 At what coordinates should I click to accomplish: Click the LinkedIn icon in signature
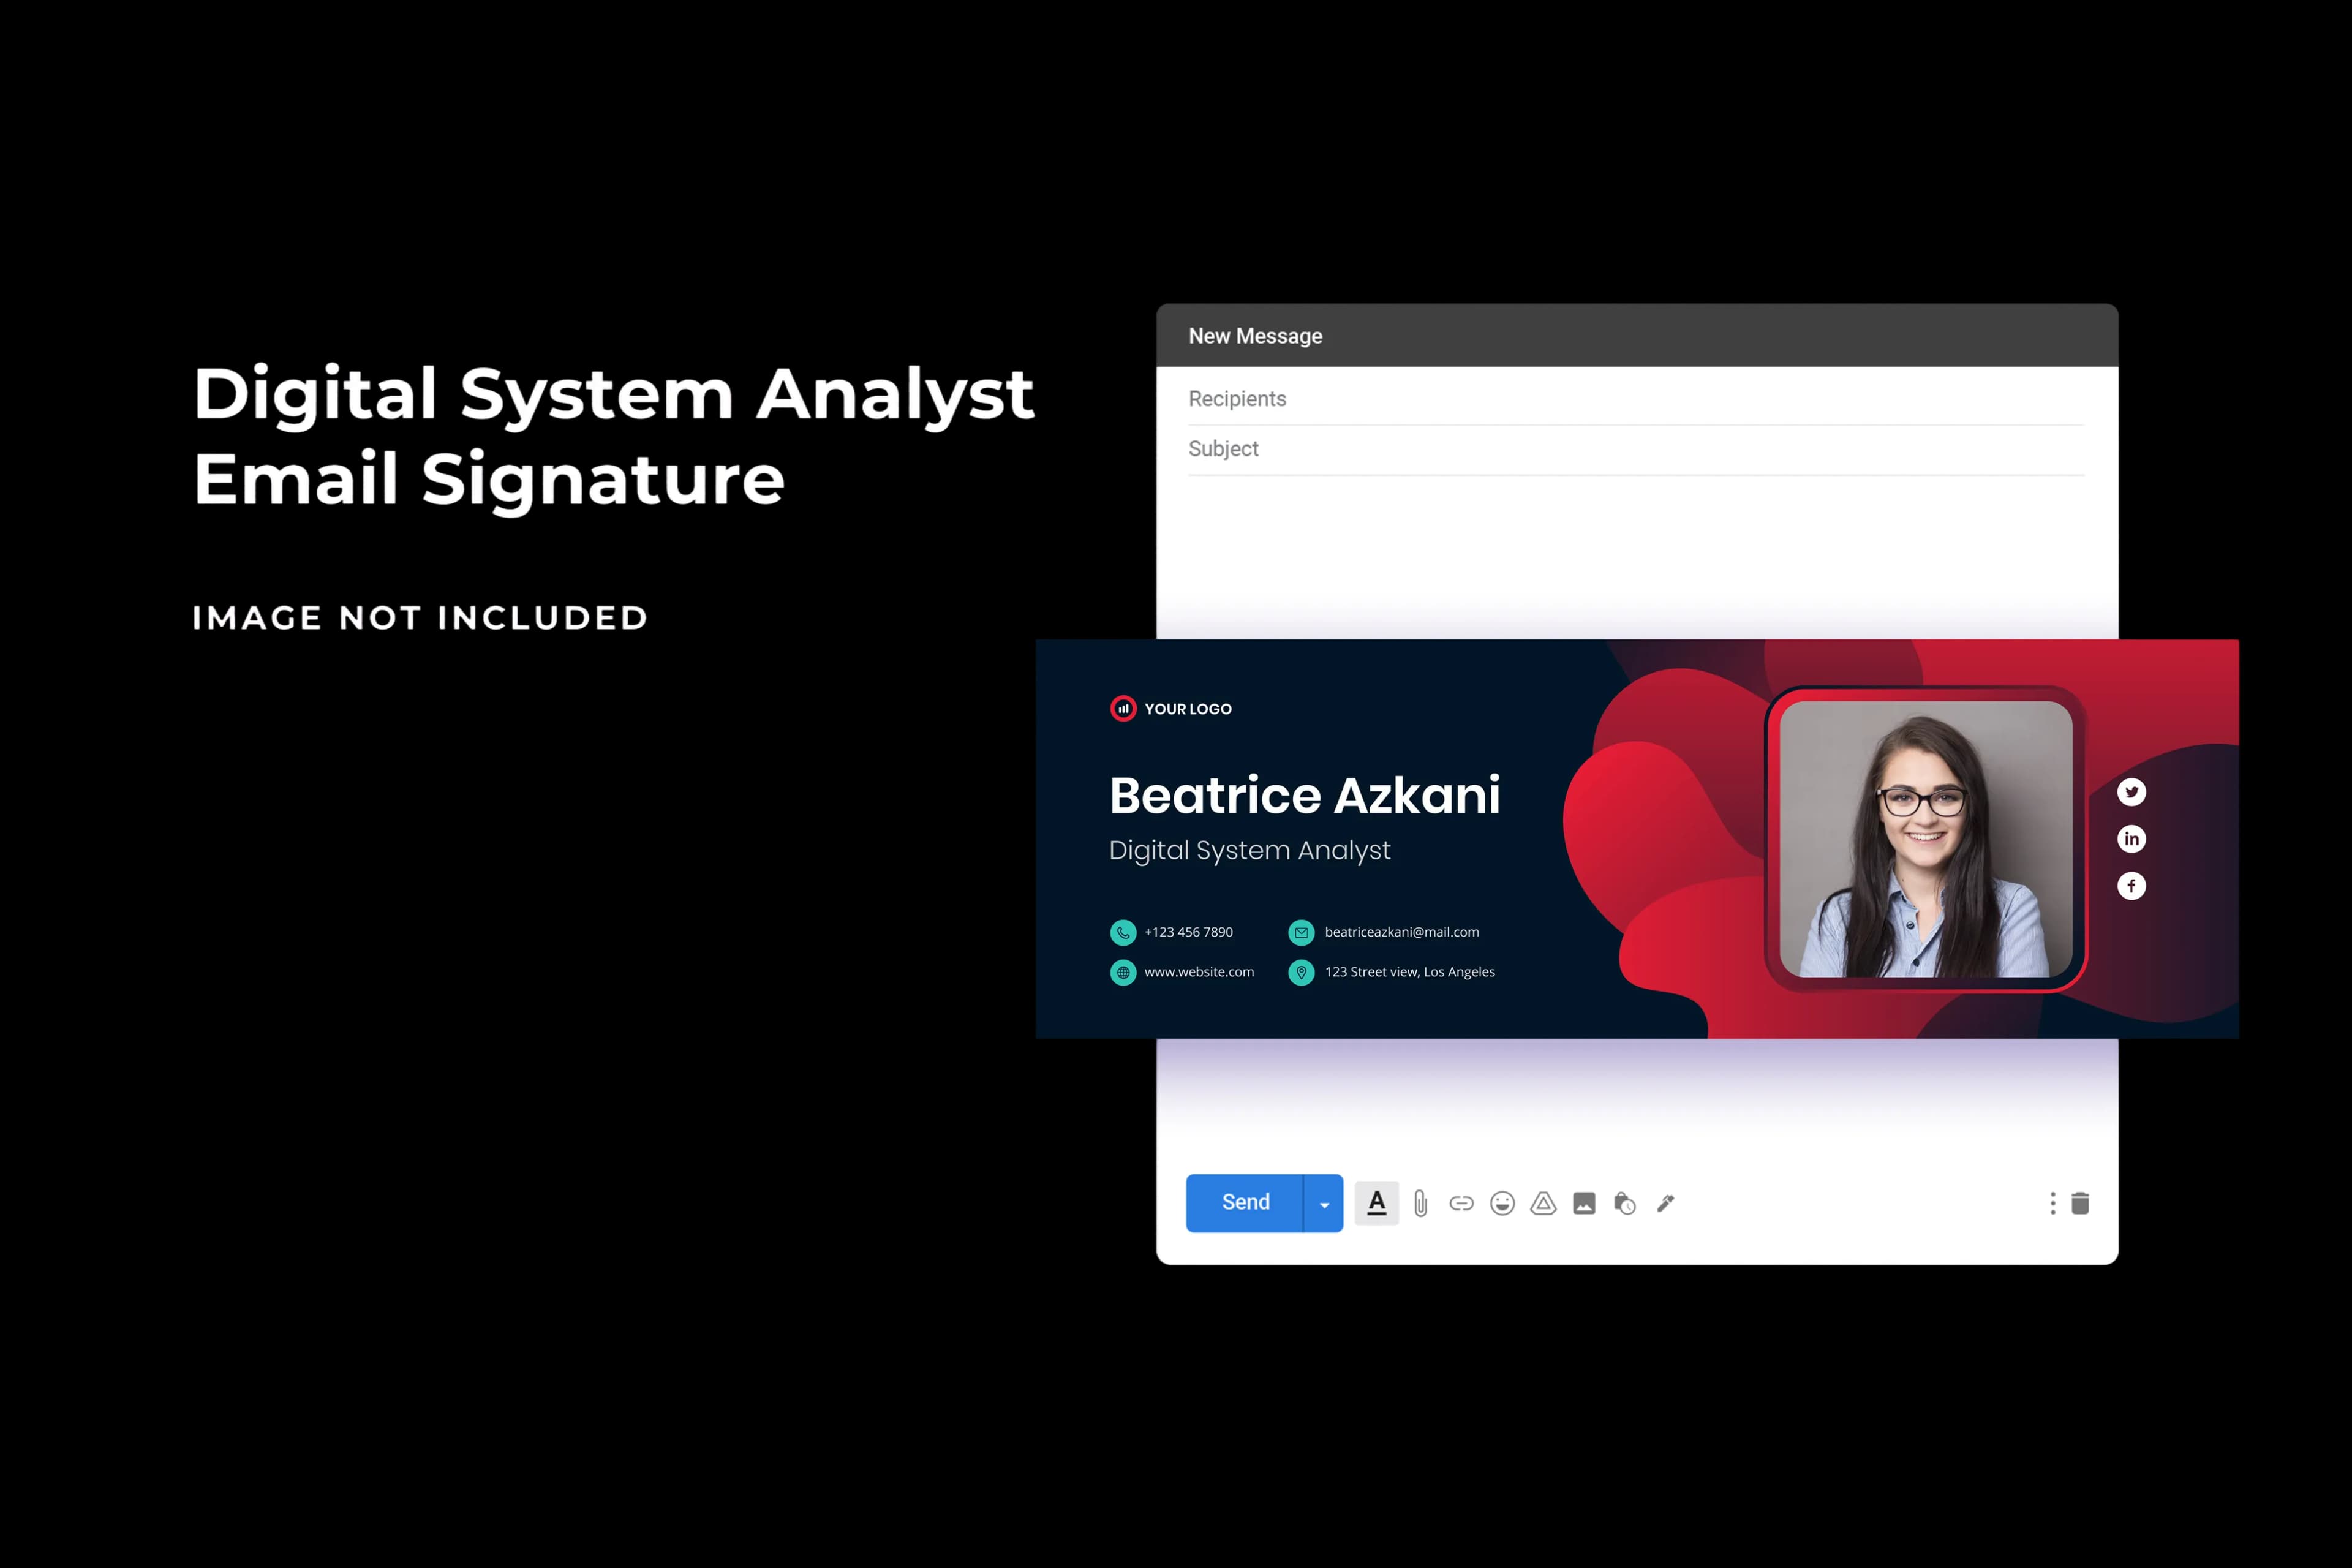(x=2131, y=839)
